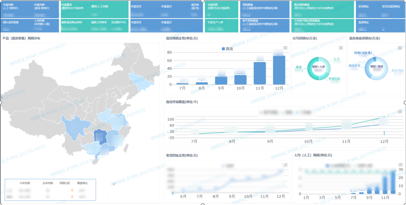Open the menu icon on 直连终端覆盖 chart

pyautogui.click(x=400, y=111)
